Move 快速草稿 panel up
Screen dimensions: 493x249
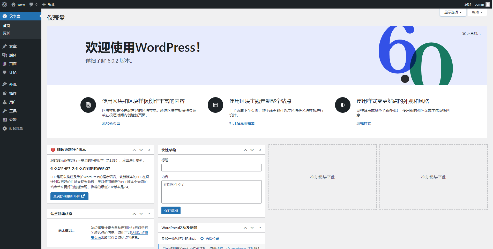[x=245, y=150]
